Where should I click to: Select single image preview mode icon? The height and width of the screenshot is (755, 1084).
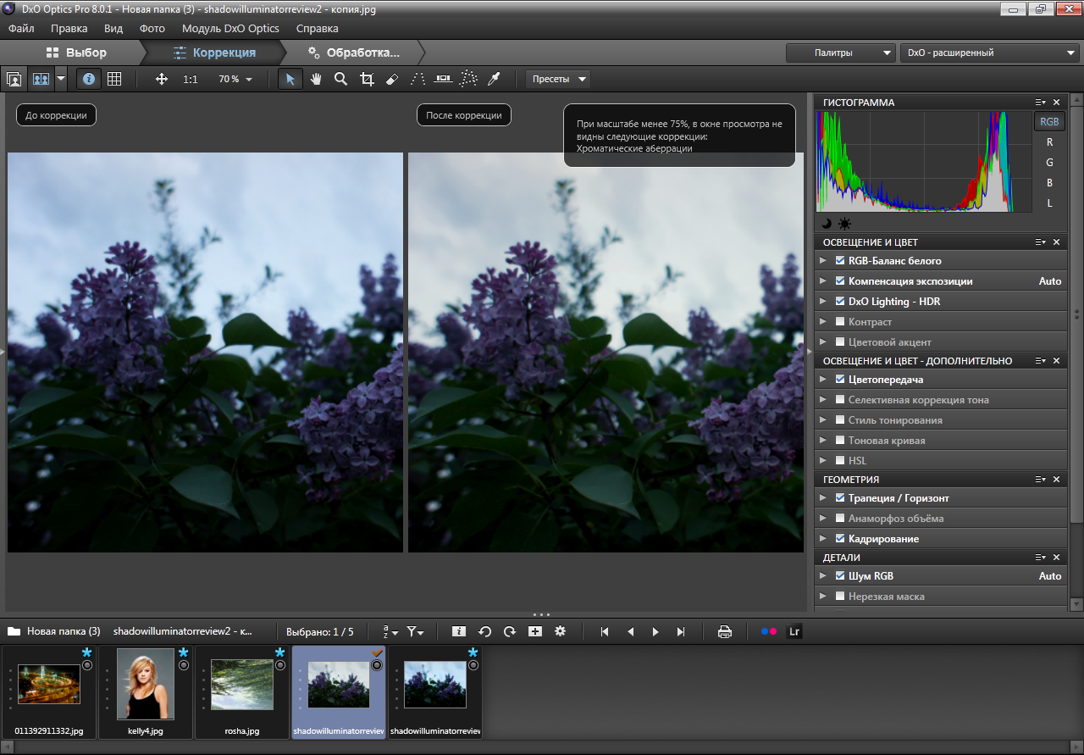(14, 79)
